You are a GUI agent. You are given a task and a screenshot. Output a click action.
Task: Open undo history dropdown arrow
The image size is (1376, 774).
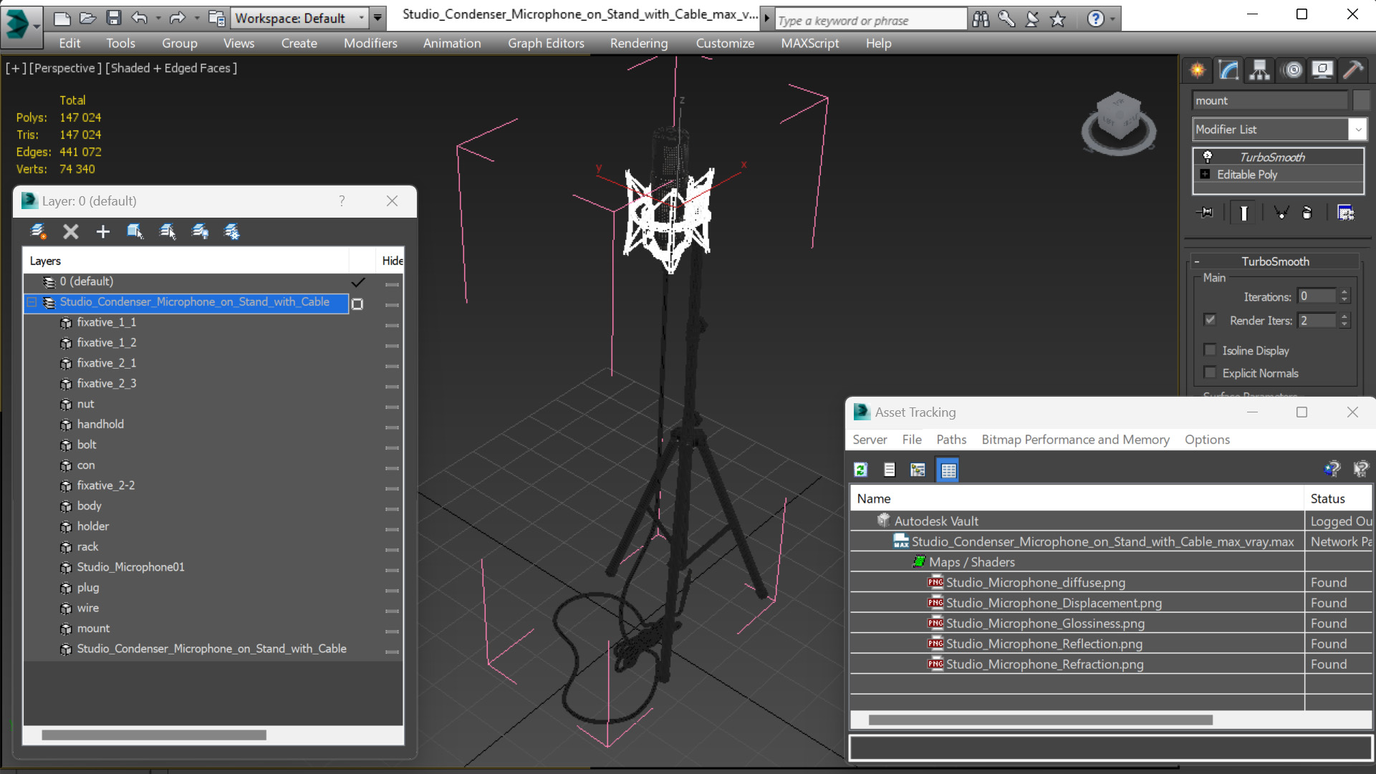pos(158,19)
